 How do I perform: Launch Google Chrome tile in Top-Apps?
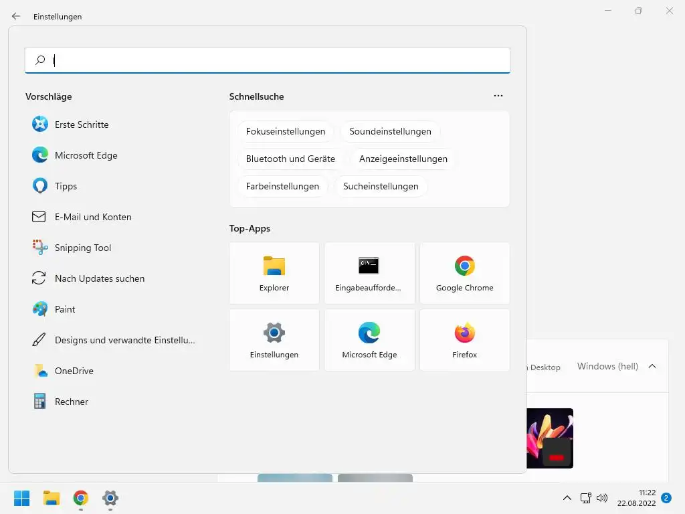coord(464,273)
